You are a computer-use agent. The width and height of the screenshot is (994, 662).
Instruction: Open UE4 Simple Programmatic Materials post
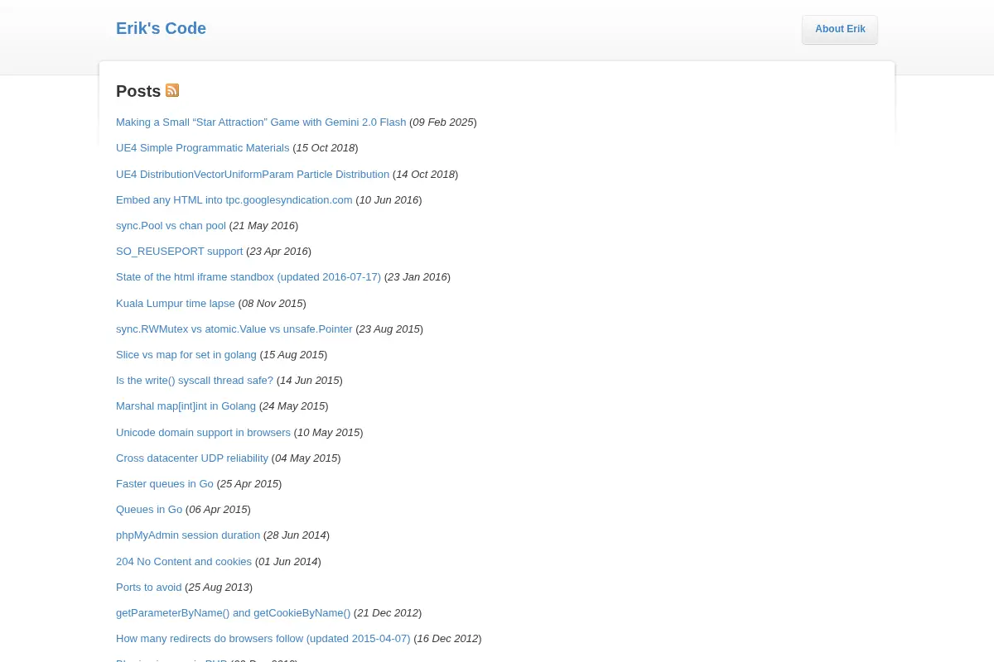pyautogui.click(x=203, y=148)
